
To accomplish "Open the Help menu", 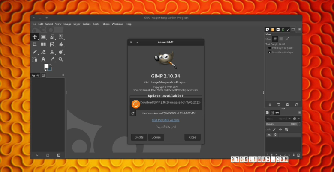I will point(128,24).
